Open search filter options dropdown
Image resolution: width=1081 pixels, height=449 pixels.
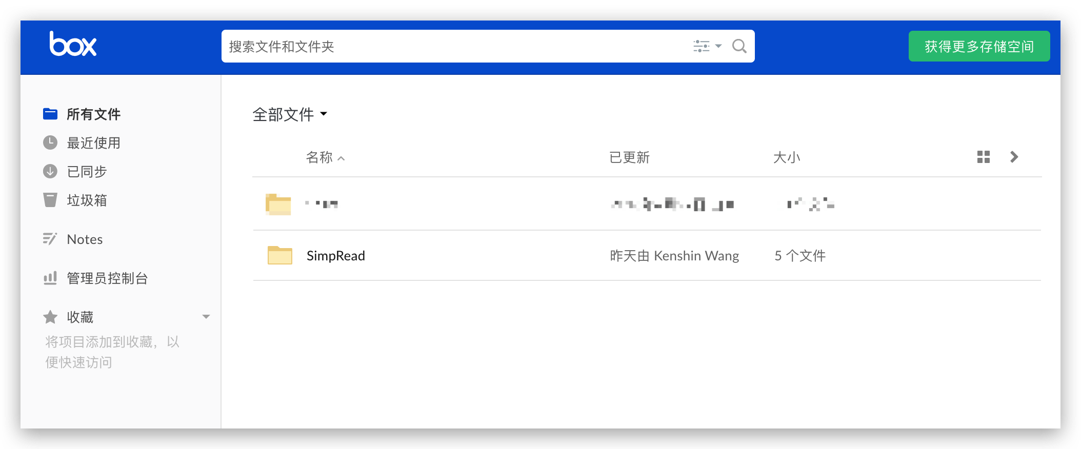tap(707, 47)
